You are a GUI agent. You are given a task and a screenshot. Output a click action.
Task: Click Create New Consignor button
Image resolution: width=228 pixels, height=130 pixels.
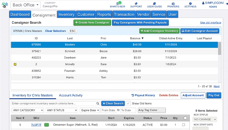(92, 23)
